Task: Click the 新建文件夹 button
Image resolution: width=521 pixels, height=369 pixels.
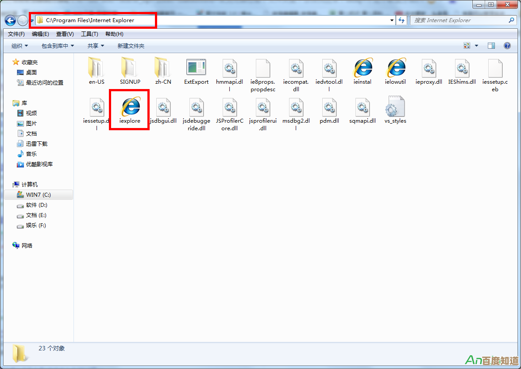Action: click(x=131, y=46)
